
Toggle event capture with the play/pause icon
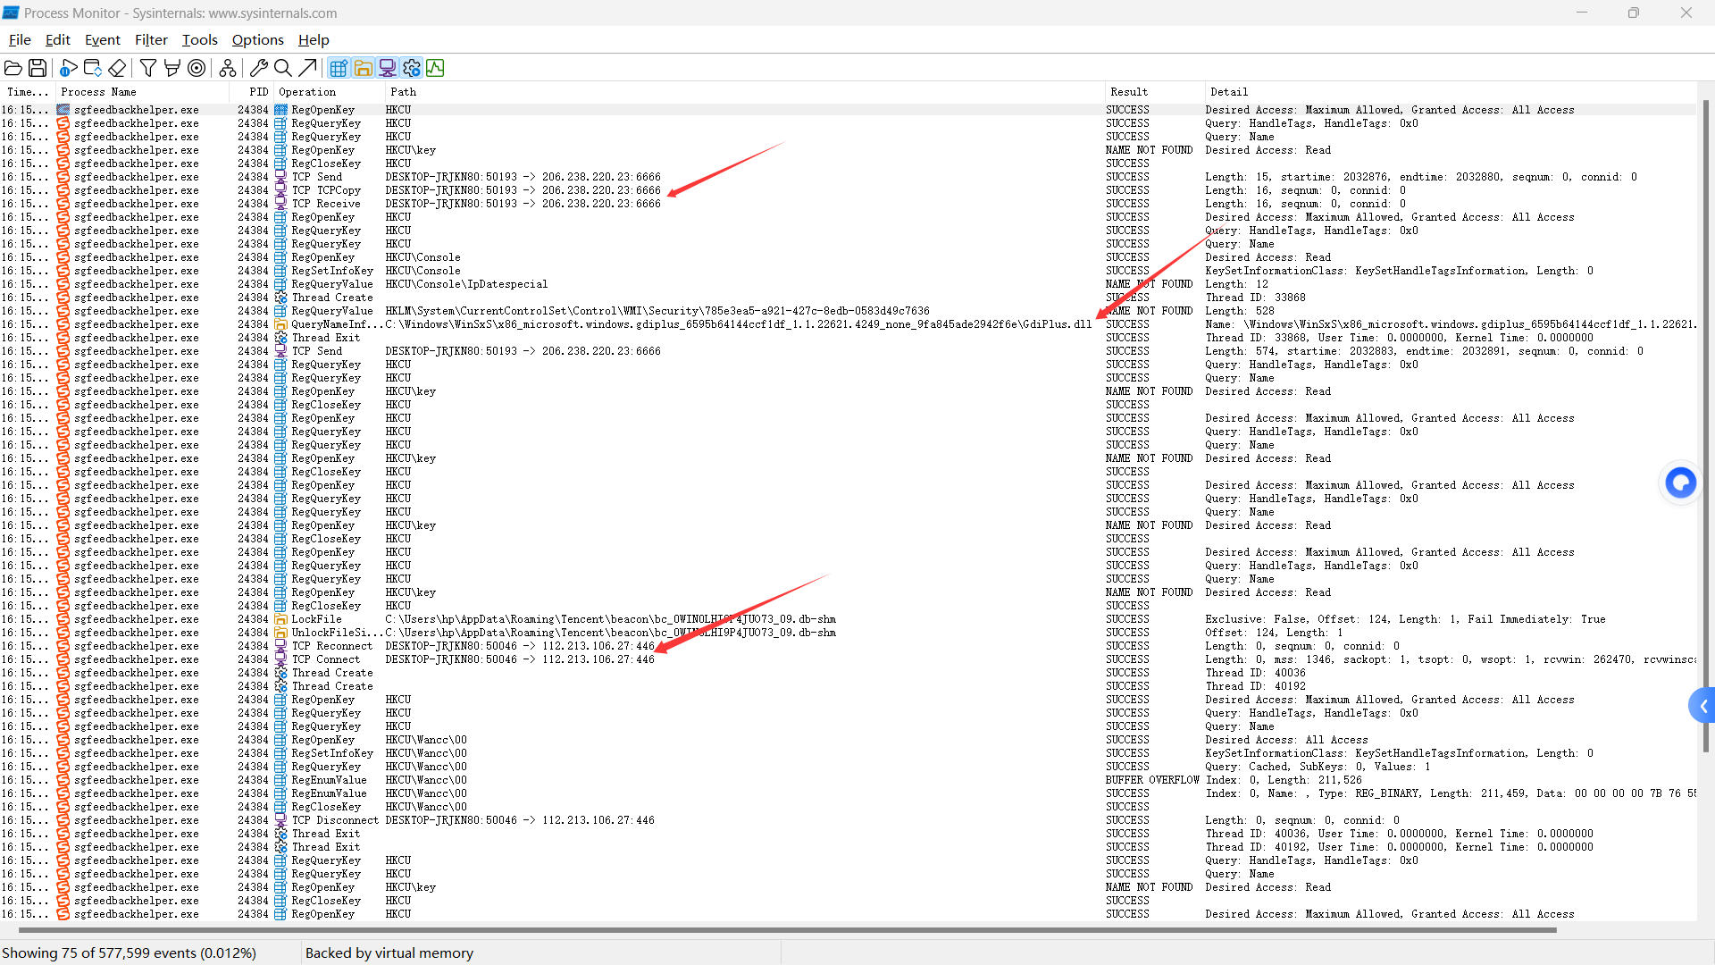[x=69, y=68]
